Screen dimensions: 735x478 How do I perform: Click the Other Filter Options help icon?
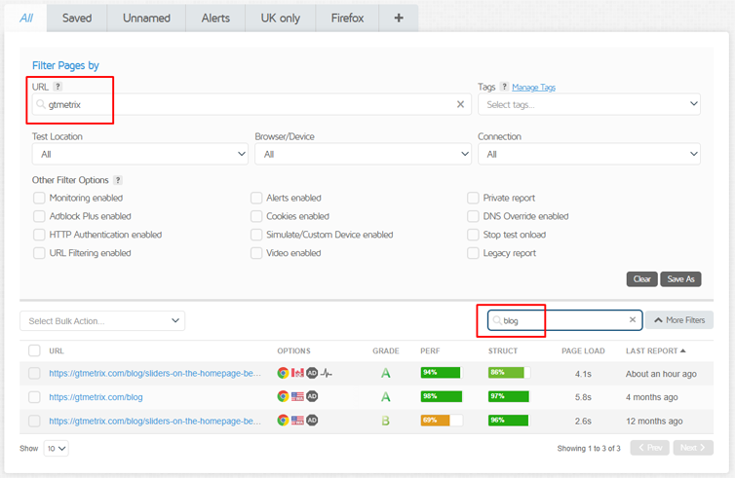click(118, 180)
